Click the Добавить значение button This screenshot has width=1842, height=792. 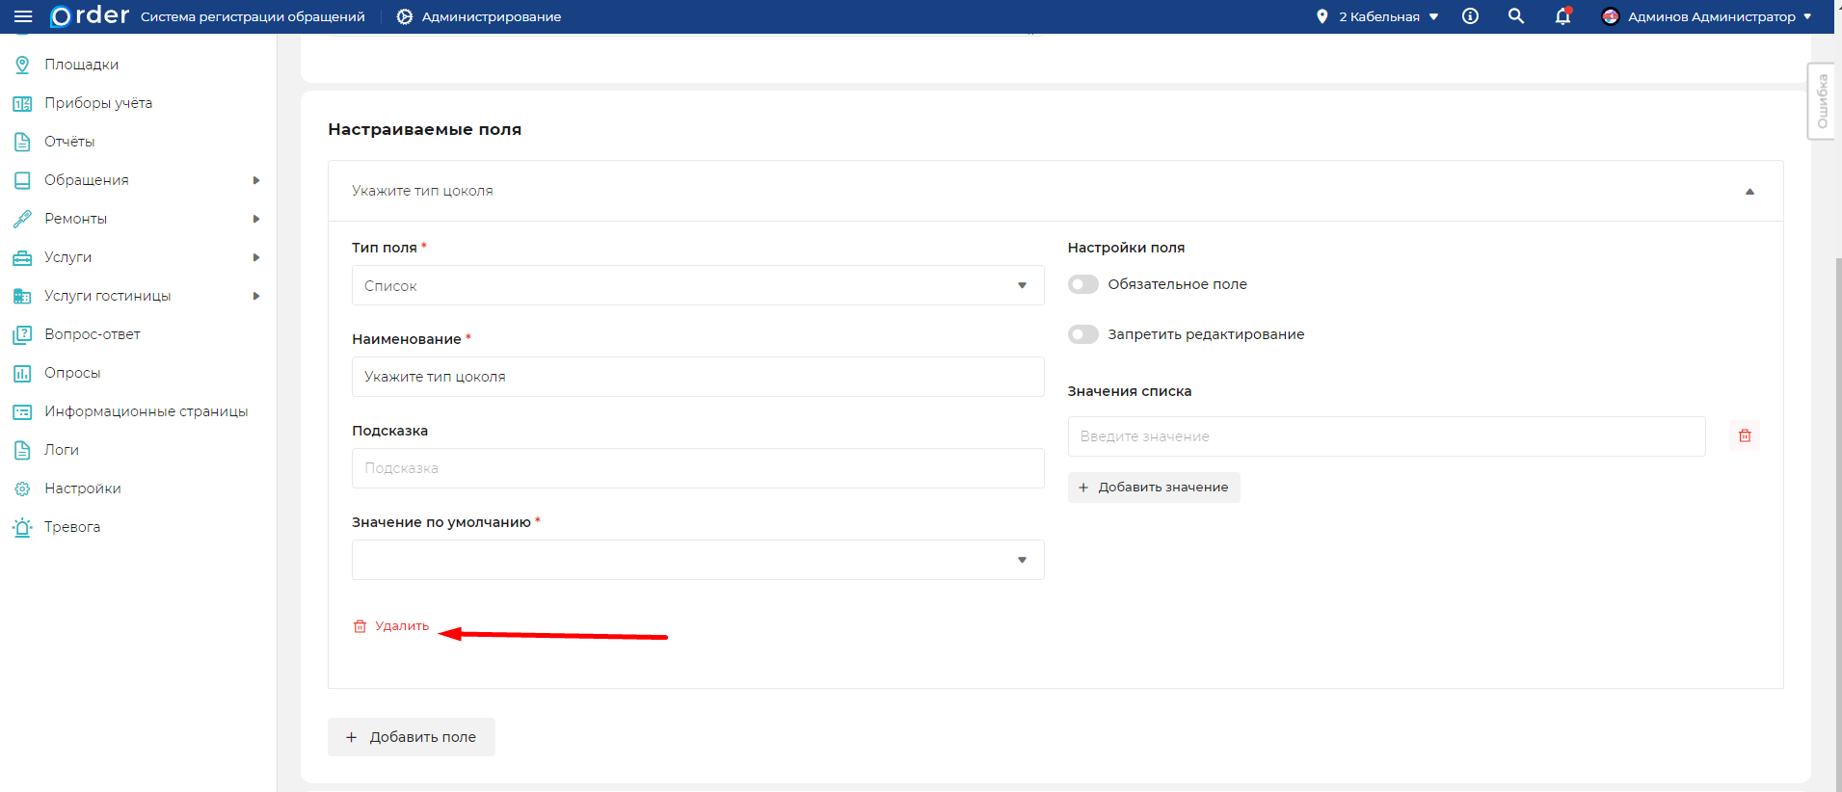(1154, 488)
